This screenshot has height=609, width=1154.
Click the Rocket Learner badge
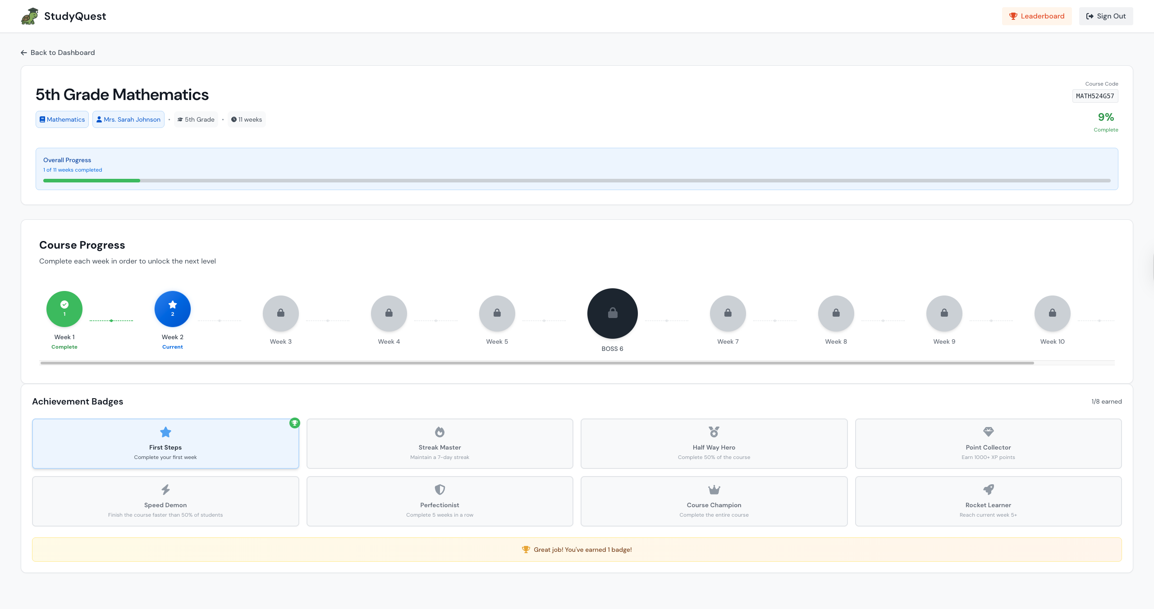pos(988,501)
